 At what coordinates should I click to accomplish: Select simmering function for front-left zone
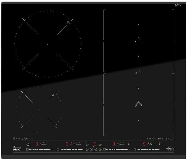point(41,144)
